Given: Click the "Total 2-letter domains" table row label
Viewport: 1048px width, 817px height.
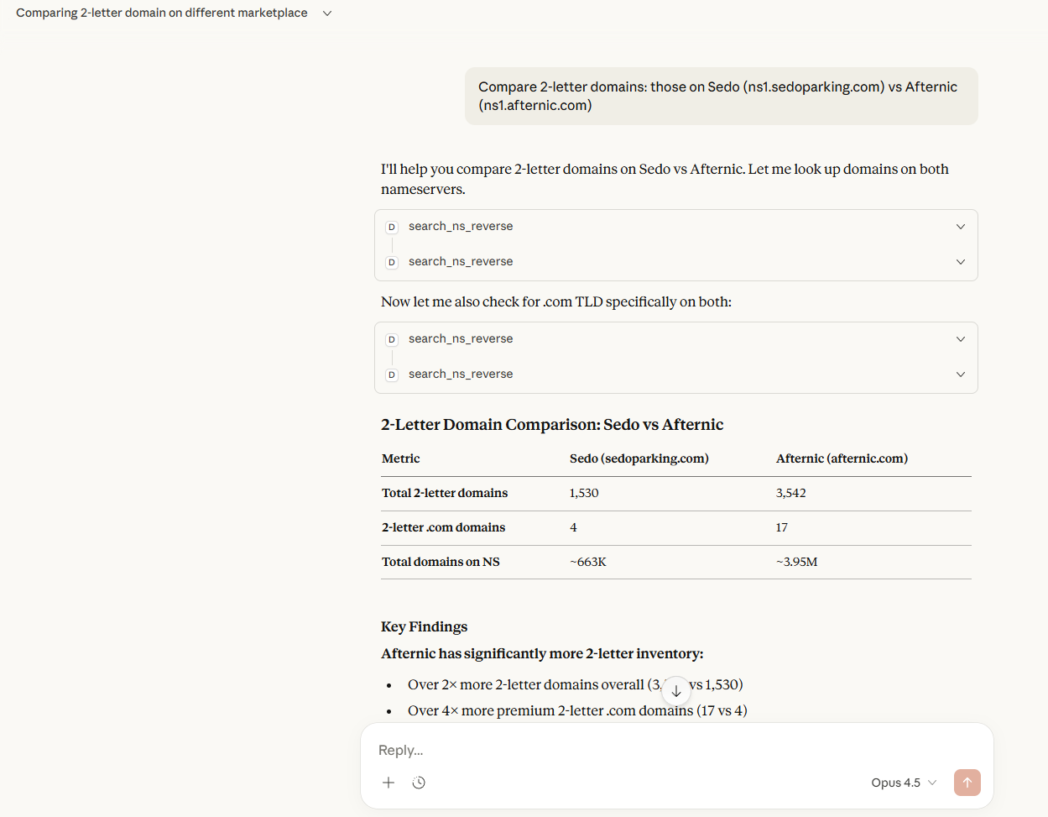Looking at the screenshot, I should (x=445, y=493).
